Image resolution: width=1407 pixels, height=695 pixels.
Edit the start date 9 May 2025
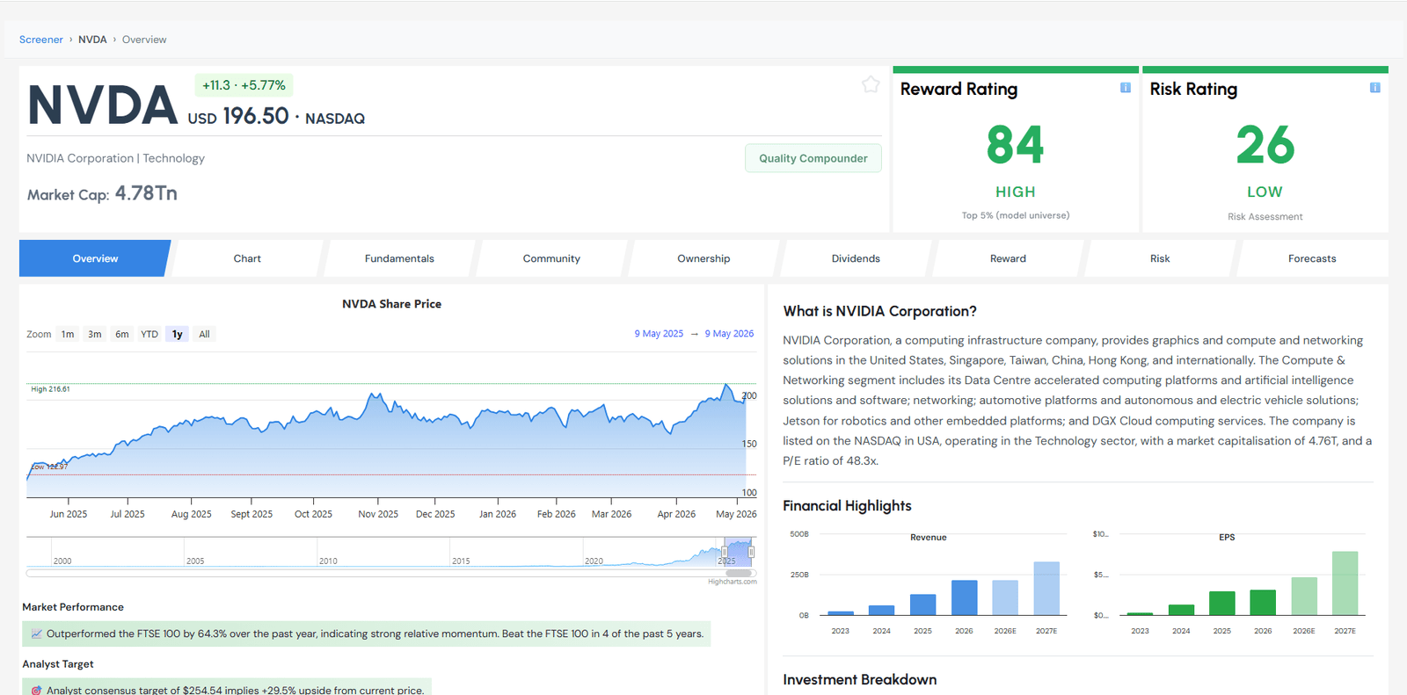pos(659,334)
